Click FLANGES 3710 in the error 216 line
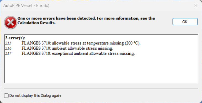 [x=36, y=48]
